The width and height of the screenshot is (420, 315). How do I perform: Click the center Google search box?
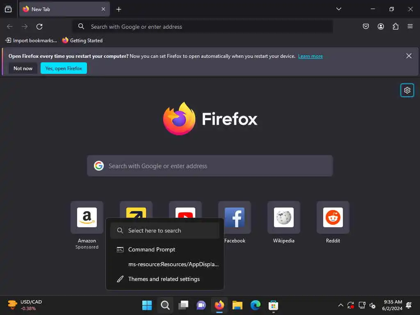210,166
